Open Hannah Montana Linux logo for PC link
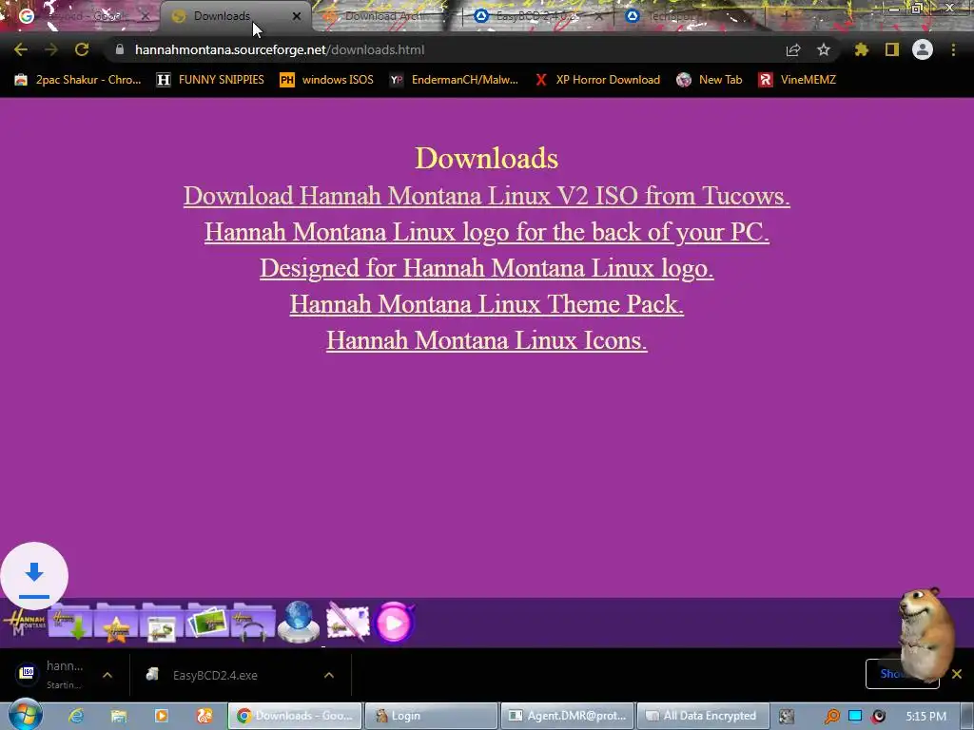The height and width of the screenshot is (730, 974). click(x=486, y=232)
